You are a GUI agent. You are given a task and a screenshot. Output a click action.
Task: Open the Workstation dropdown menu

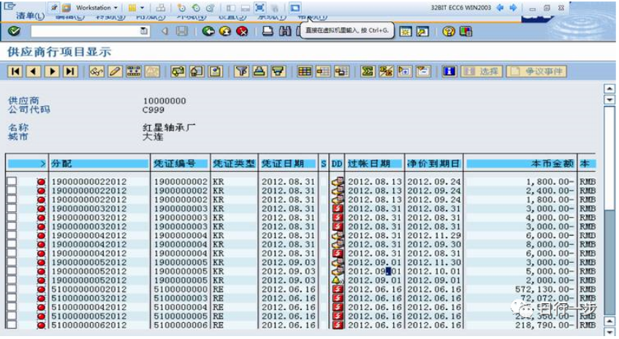click(x=96, y=7)
